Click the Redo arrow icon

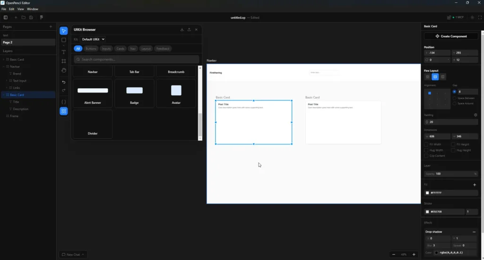pos(64,90)
